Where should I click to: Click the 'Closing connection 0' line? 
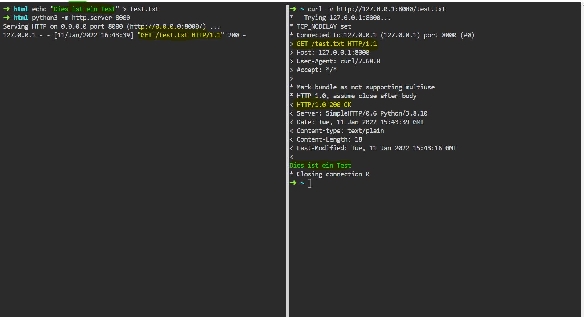333,174
